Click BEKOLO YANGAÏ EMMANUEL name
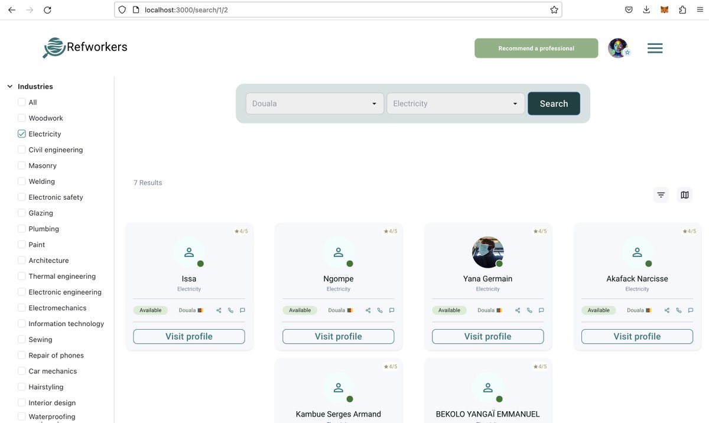The image size is (709, 423). pyautogui.click(x=488, y=414)
